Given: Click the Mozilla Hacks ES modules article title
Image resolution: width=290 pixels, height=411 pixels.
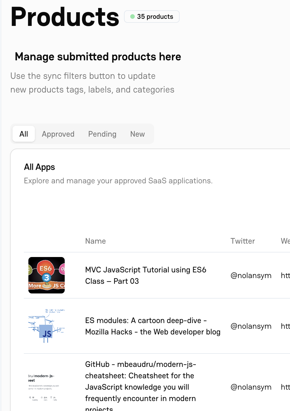Looking at the screenshot, I should coord(153,326).
